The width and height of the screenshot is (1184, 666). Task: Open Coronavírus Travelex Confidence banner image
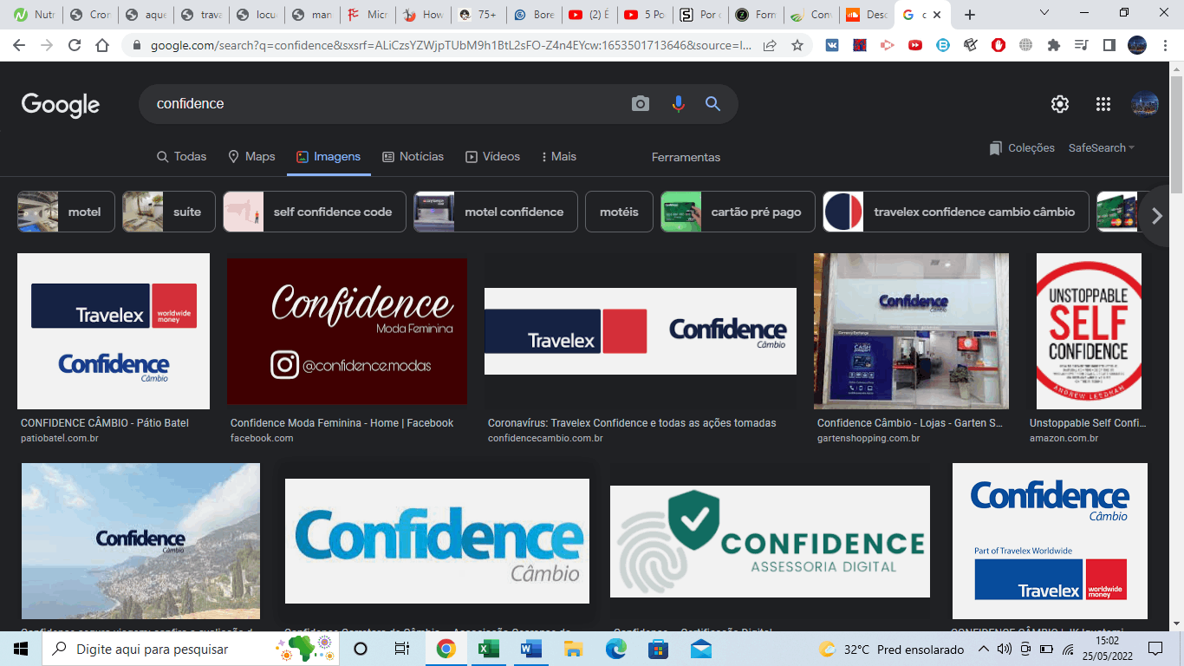click(641, 331)
